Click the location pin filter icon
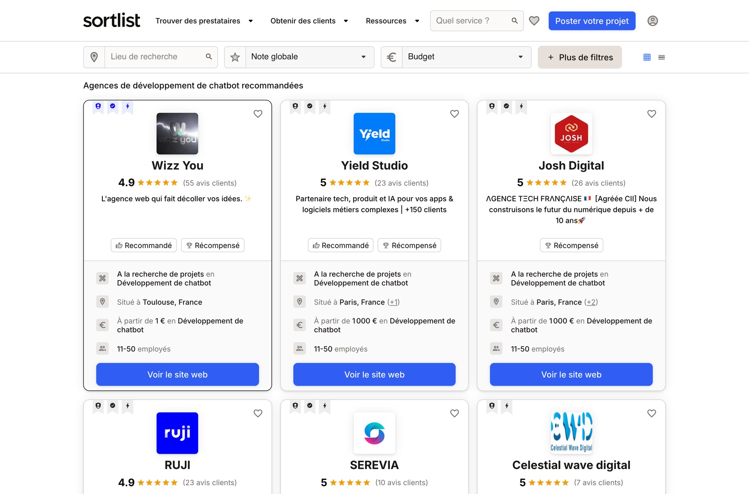Image resolution: width=749 pixels, height=494 pixels. click(94, 57)
